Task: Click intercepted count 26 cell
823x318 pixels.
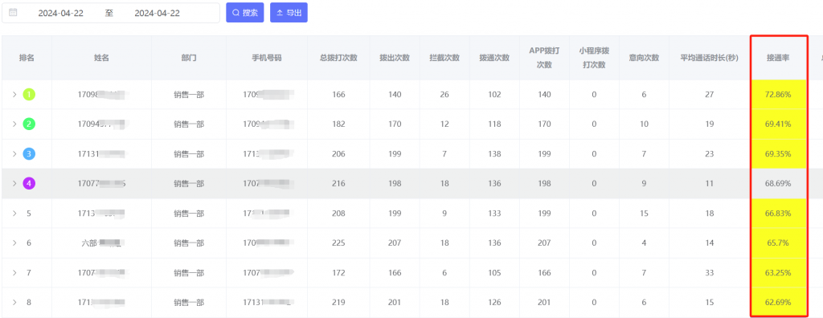Action: click(444, 95)
